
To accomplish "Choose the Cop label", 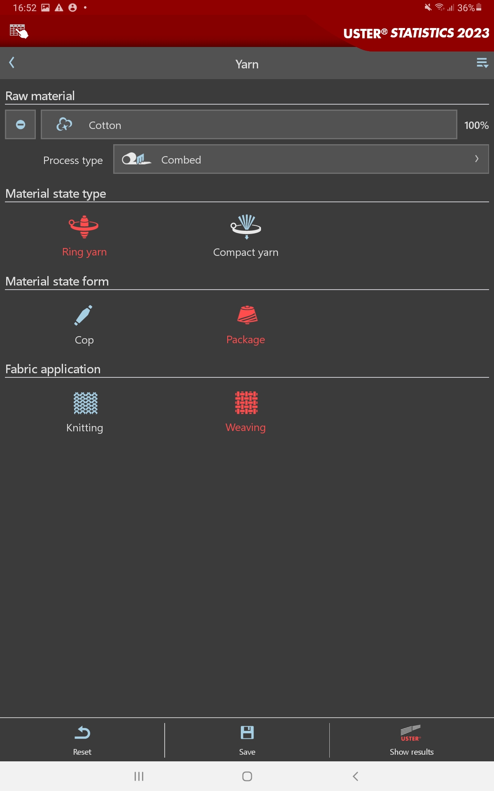I will click(x=84, y=340).
